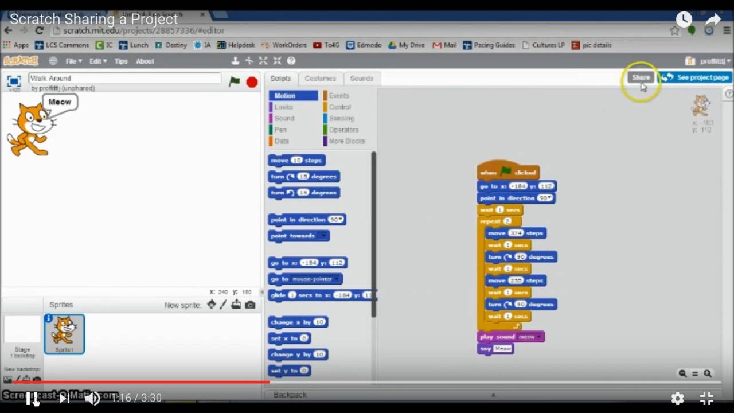Image resolution: width=734 pixels, height=413 pixels.
Task: Toggle stage full screen mode icon
Action: click(14, 81)
